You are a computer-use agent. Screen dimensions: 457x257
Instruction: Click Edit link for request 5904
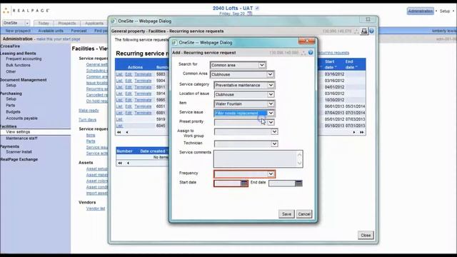tap(129, 81)
